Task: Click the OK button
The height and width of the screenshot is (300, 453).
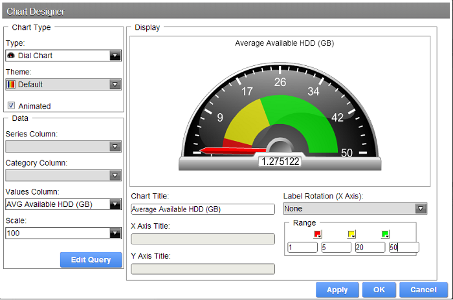Action: click(x=379, y=290)
